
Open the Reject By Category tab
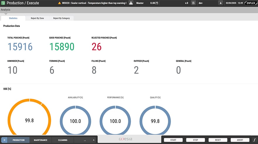61,18
